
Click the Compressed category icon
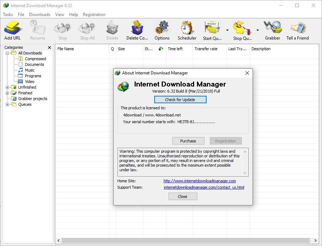tap(21, 59)
